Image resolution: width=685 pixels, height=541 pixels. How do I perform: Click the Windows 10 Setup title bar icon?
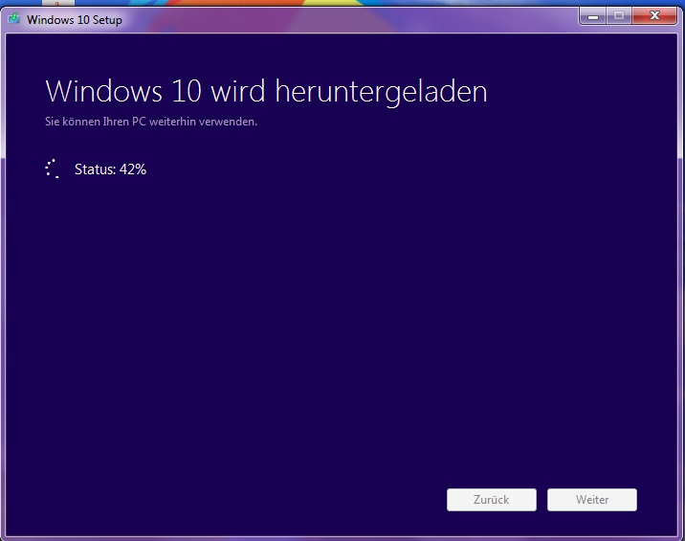click(x=14, y=18)
